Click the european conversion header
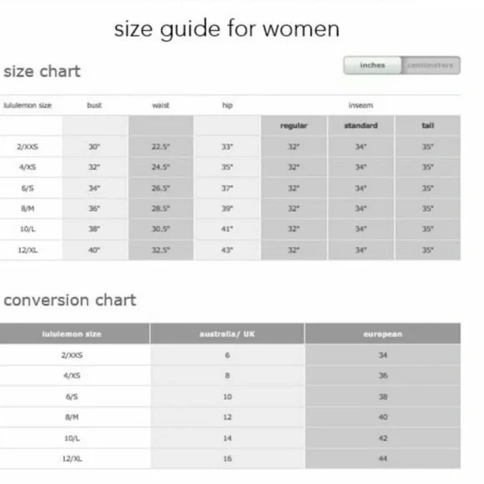 click(x=383, y=334)
